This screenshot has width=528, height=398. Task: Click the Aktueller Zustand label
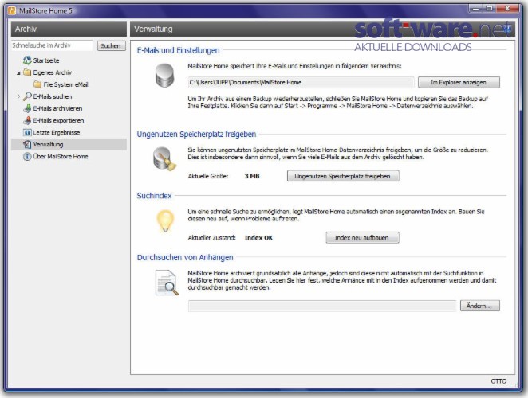(212, 238)
